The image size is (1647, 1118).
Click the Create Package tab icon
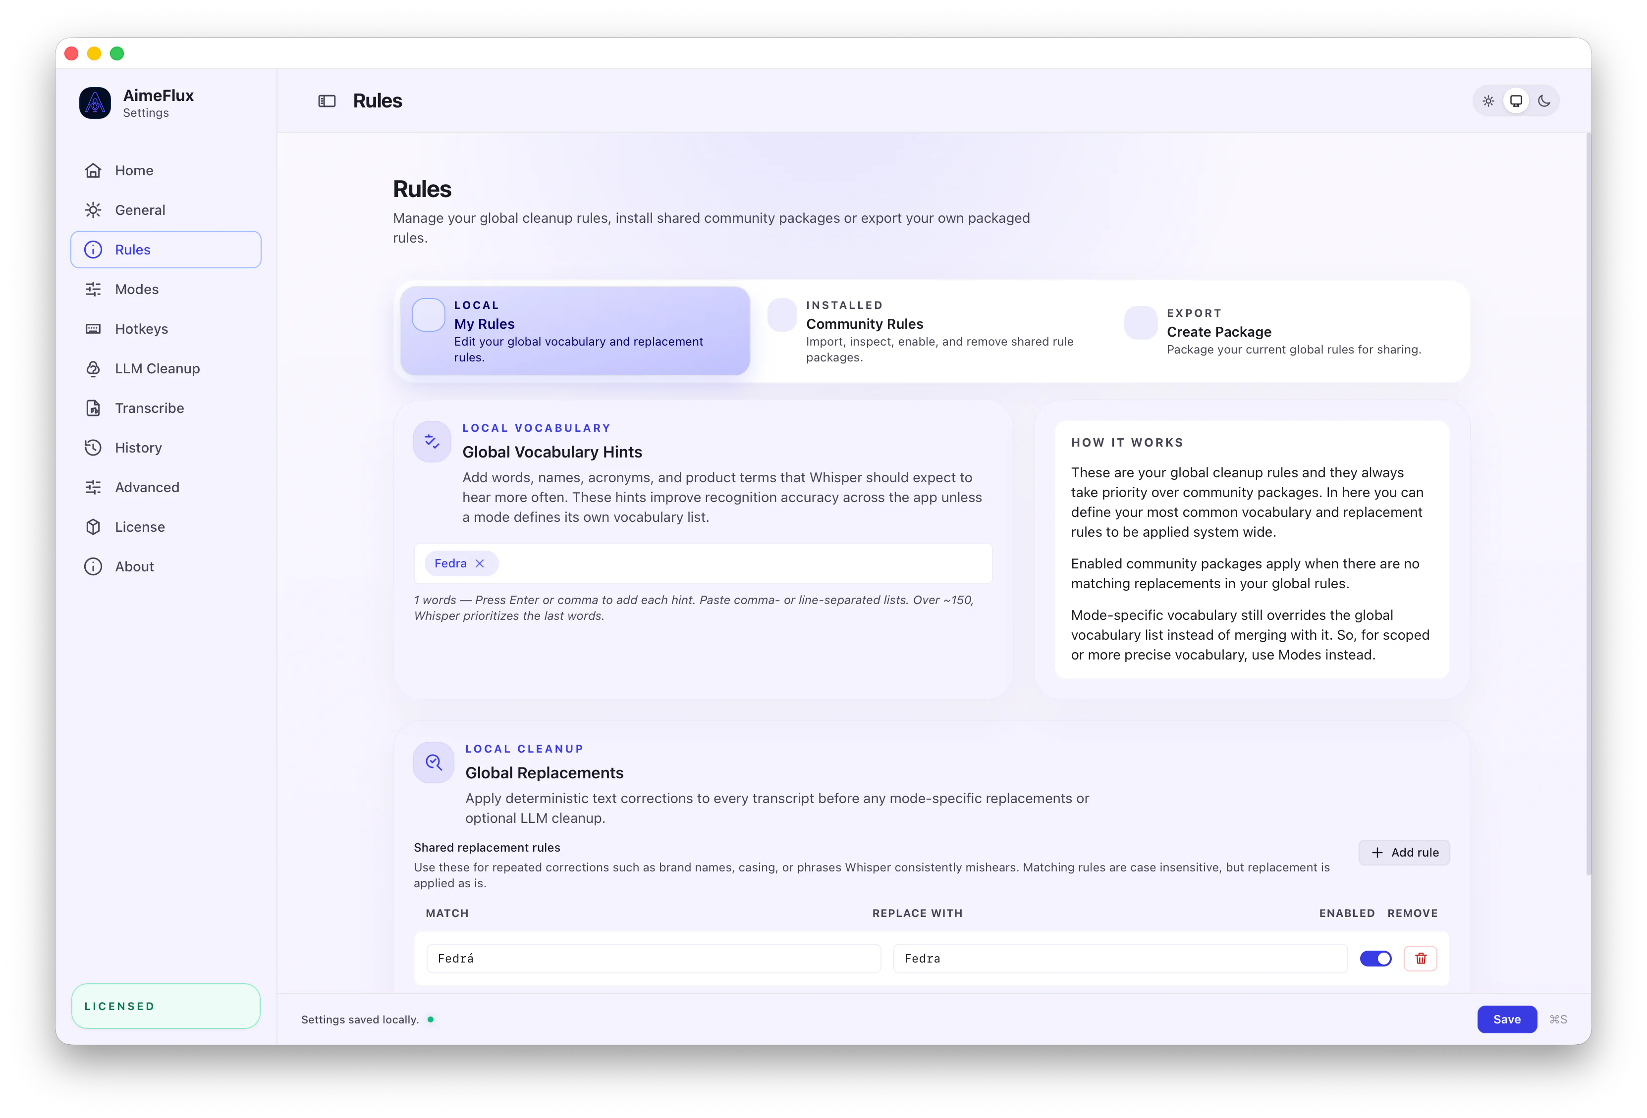click(1141, 323)
